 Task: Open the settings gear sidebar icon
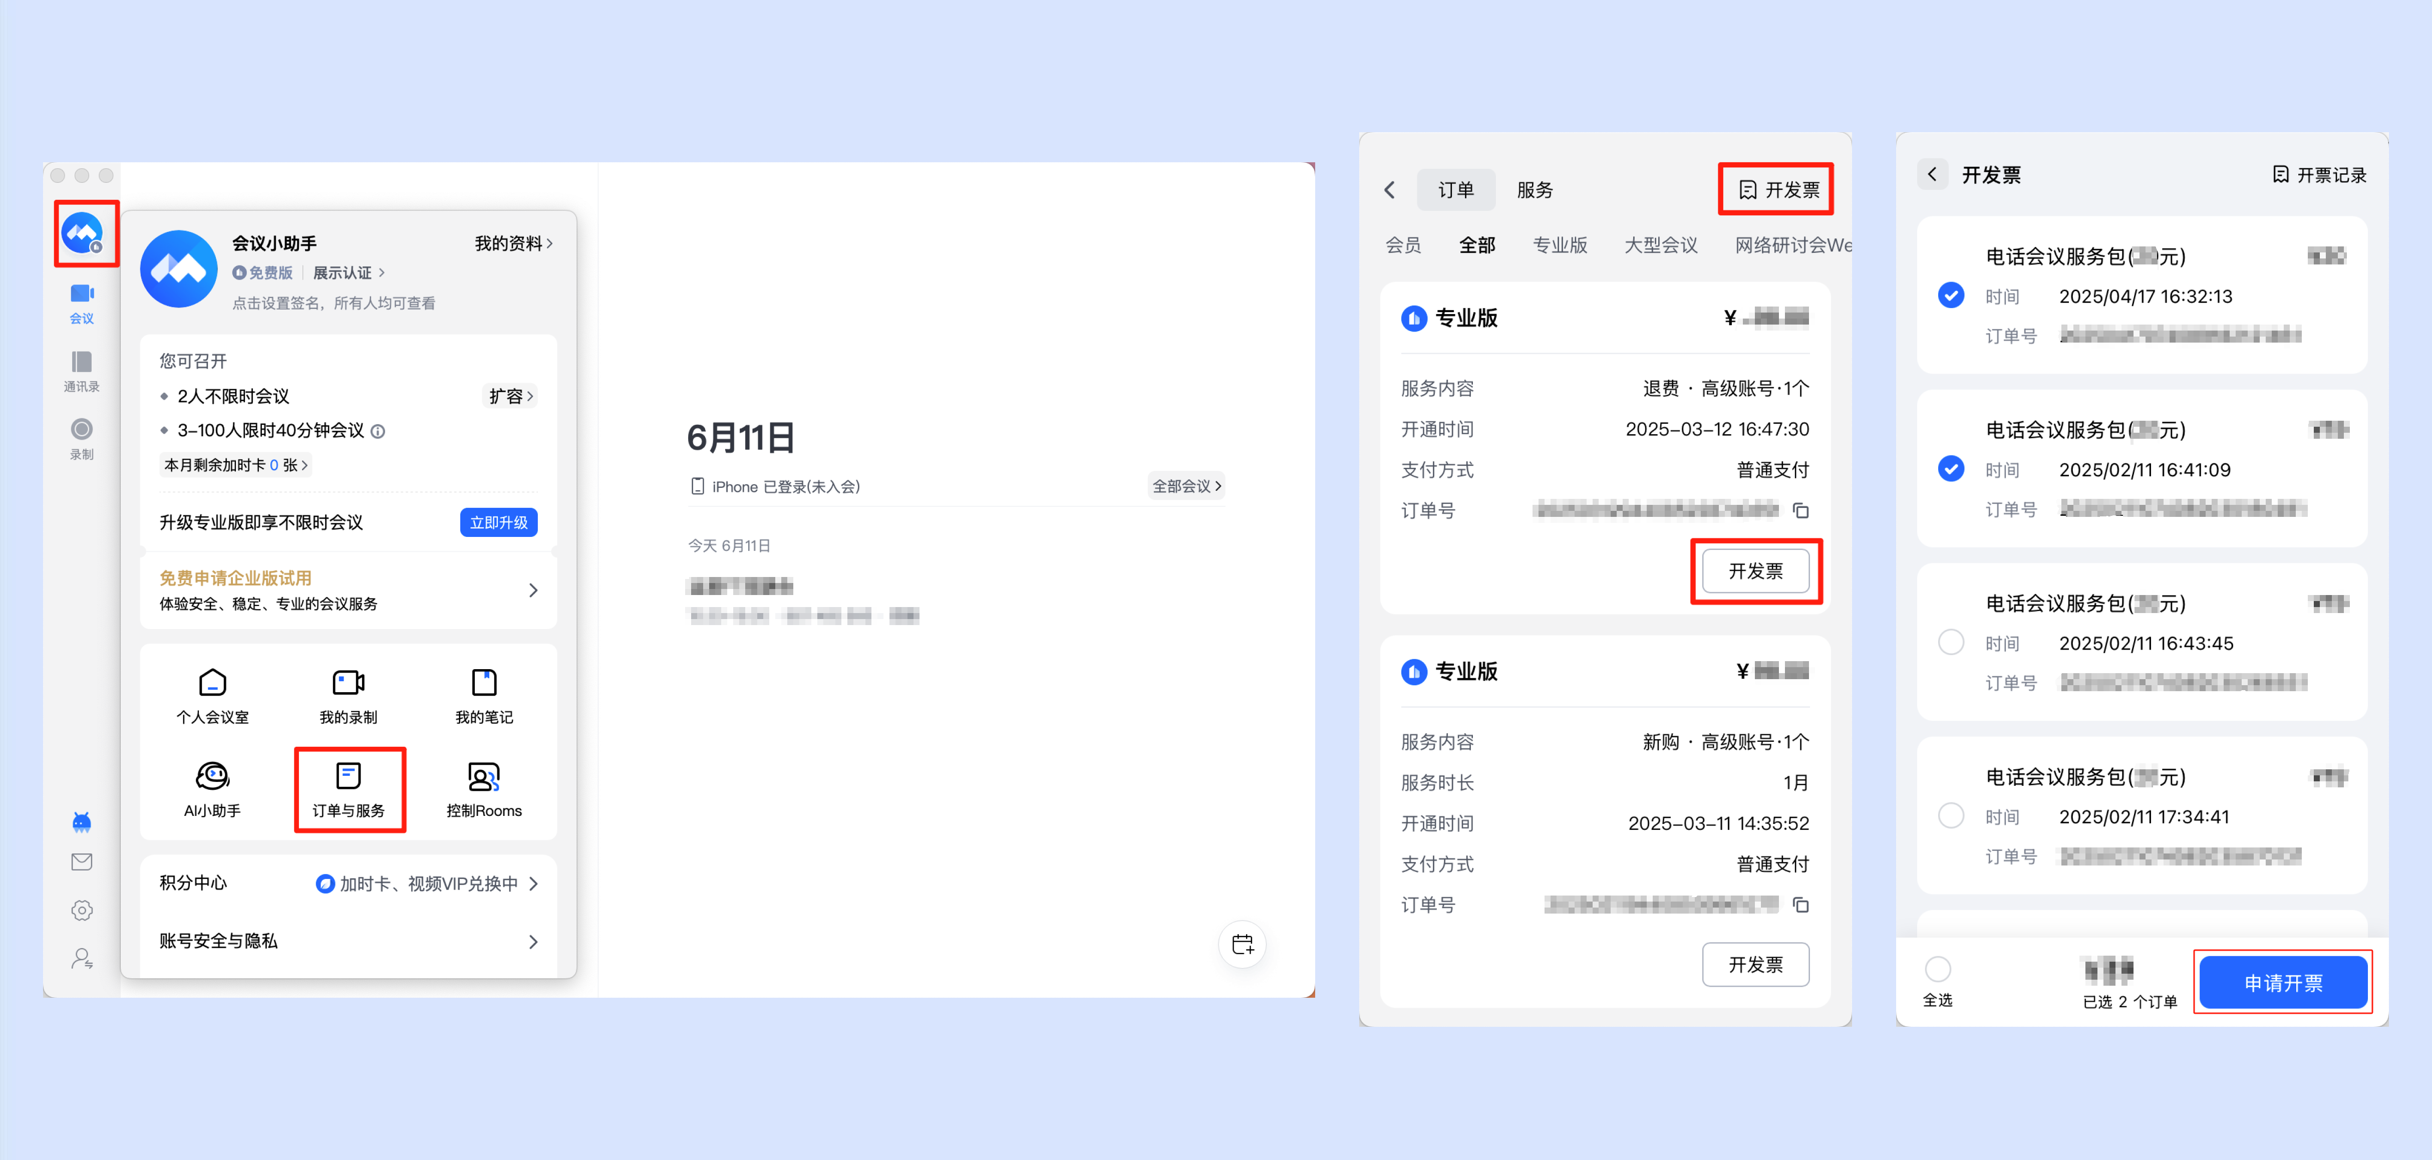[82, 911]
